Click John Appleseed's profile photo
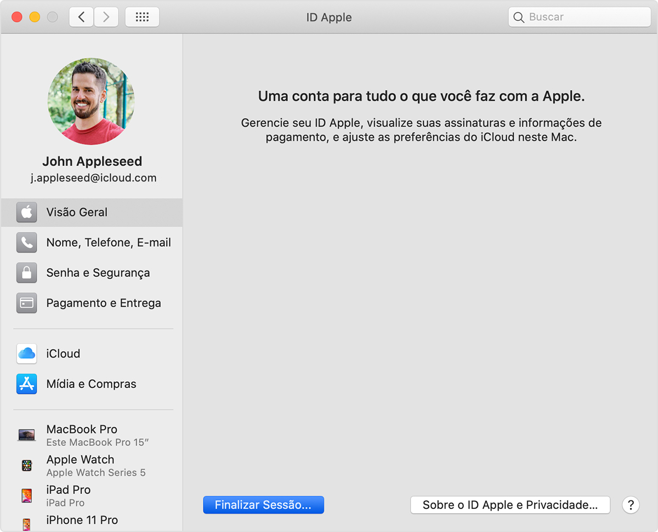 (x=91, y=101)
